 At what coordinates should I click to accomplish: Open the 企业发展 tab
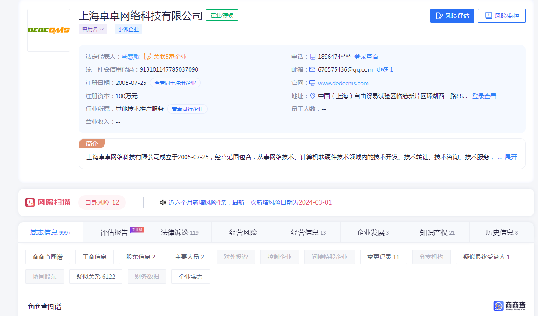[x=373, y=232]
